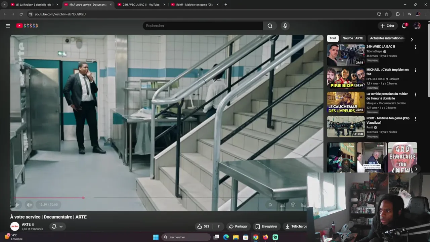Open the player settings gear
Image resolution: width=430 pixels, height=242 pixels.
[293, 205]
